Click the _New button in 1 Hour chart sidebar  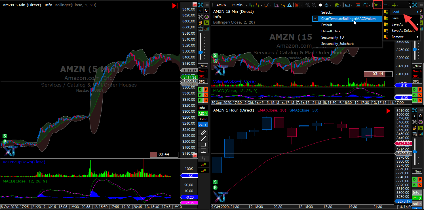tap(417, 171)
